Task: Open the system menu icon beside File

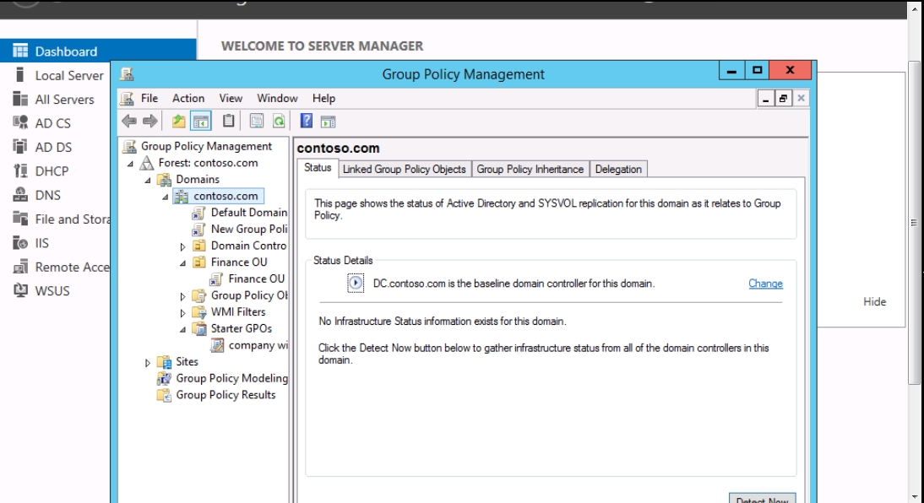Action: tap(127, 99)
